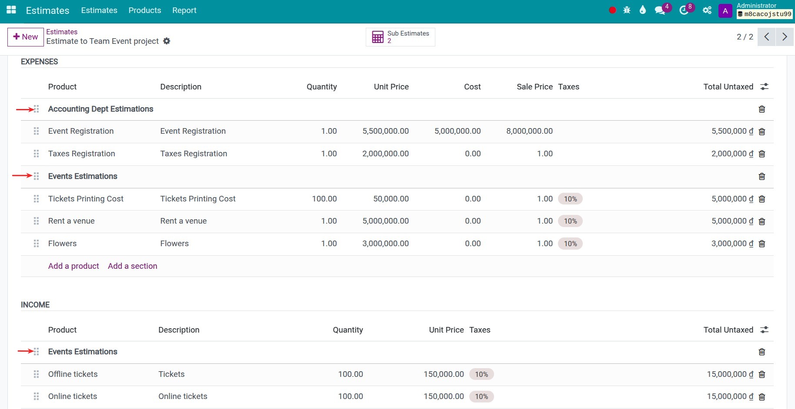Click the settings cogs icon in top bar
Image resolution: width=795 pixels, height=409 pixels.
pyautogui.click(x=707, y=10)
